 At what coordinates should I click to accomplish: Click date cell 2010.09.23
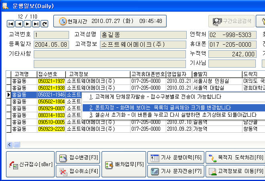point(179,129)
